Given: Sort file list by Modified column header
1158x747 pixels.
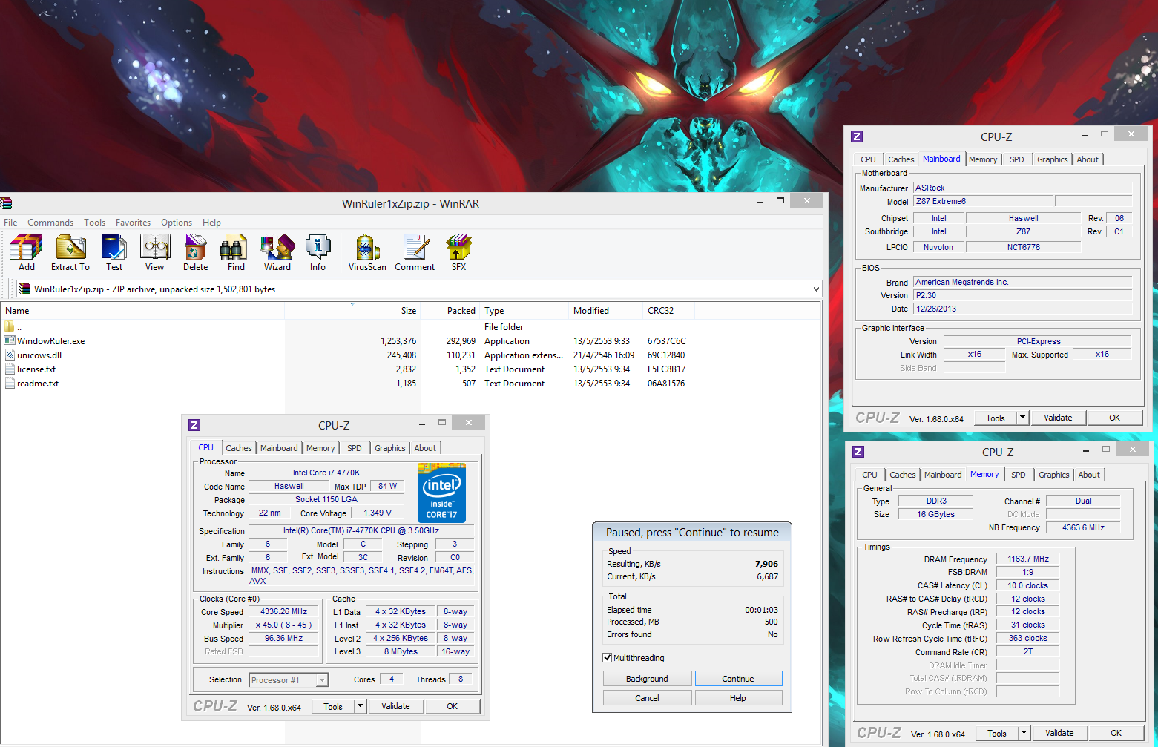Looking at the screenshot, I should click(x=605, y=311).
